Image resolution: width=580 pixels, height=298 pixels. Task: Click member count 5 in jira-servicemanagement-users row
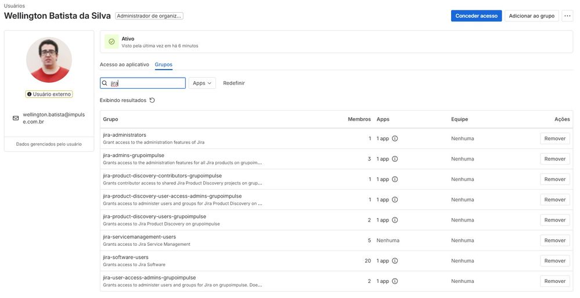[369, 241]
